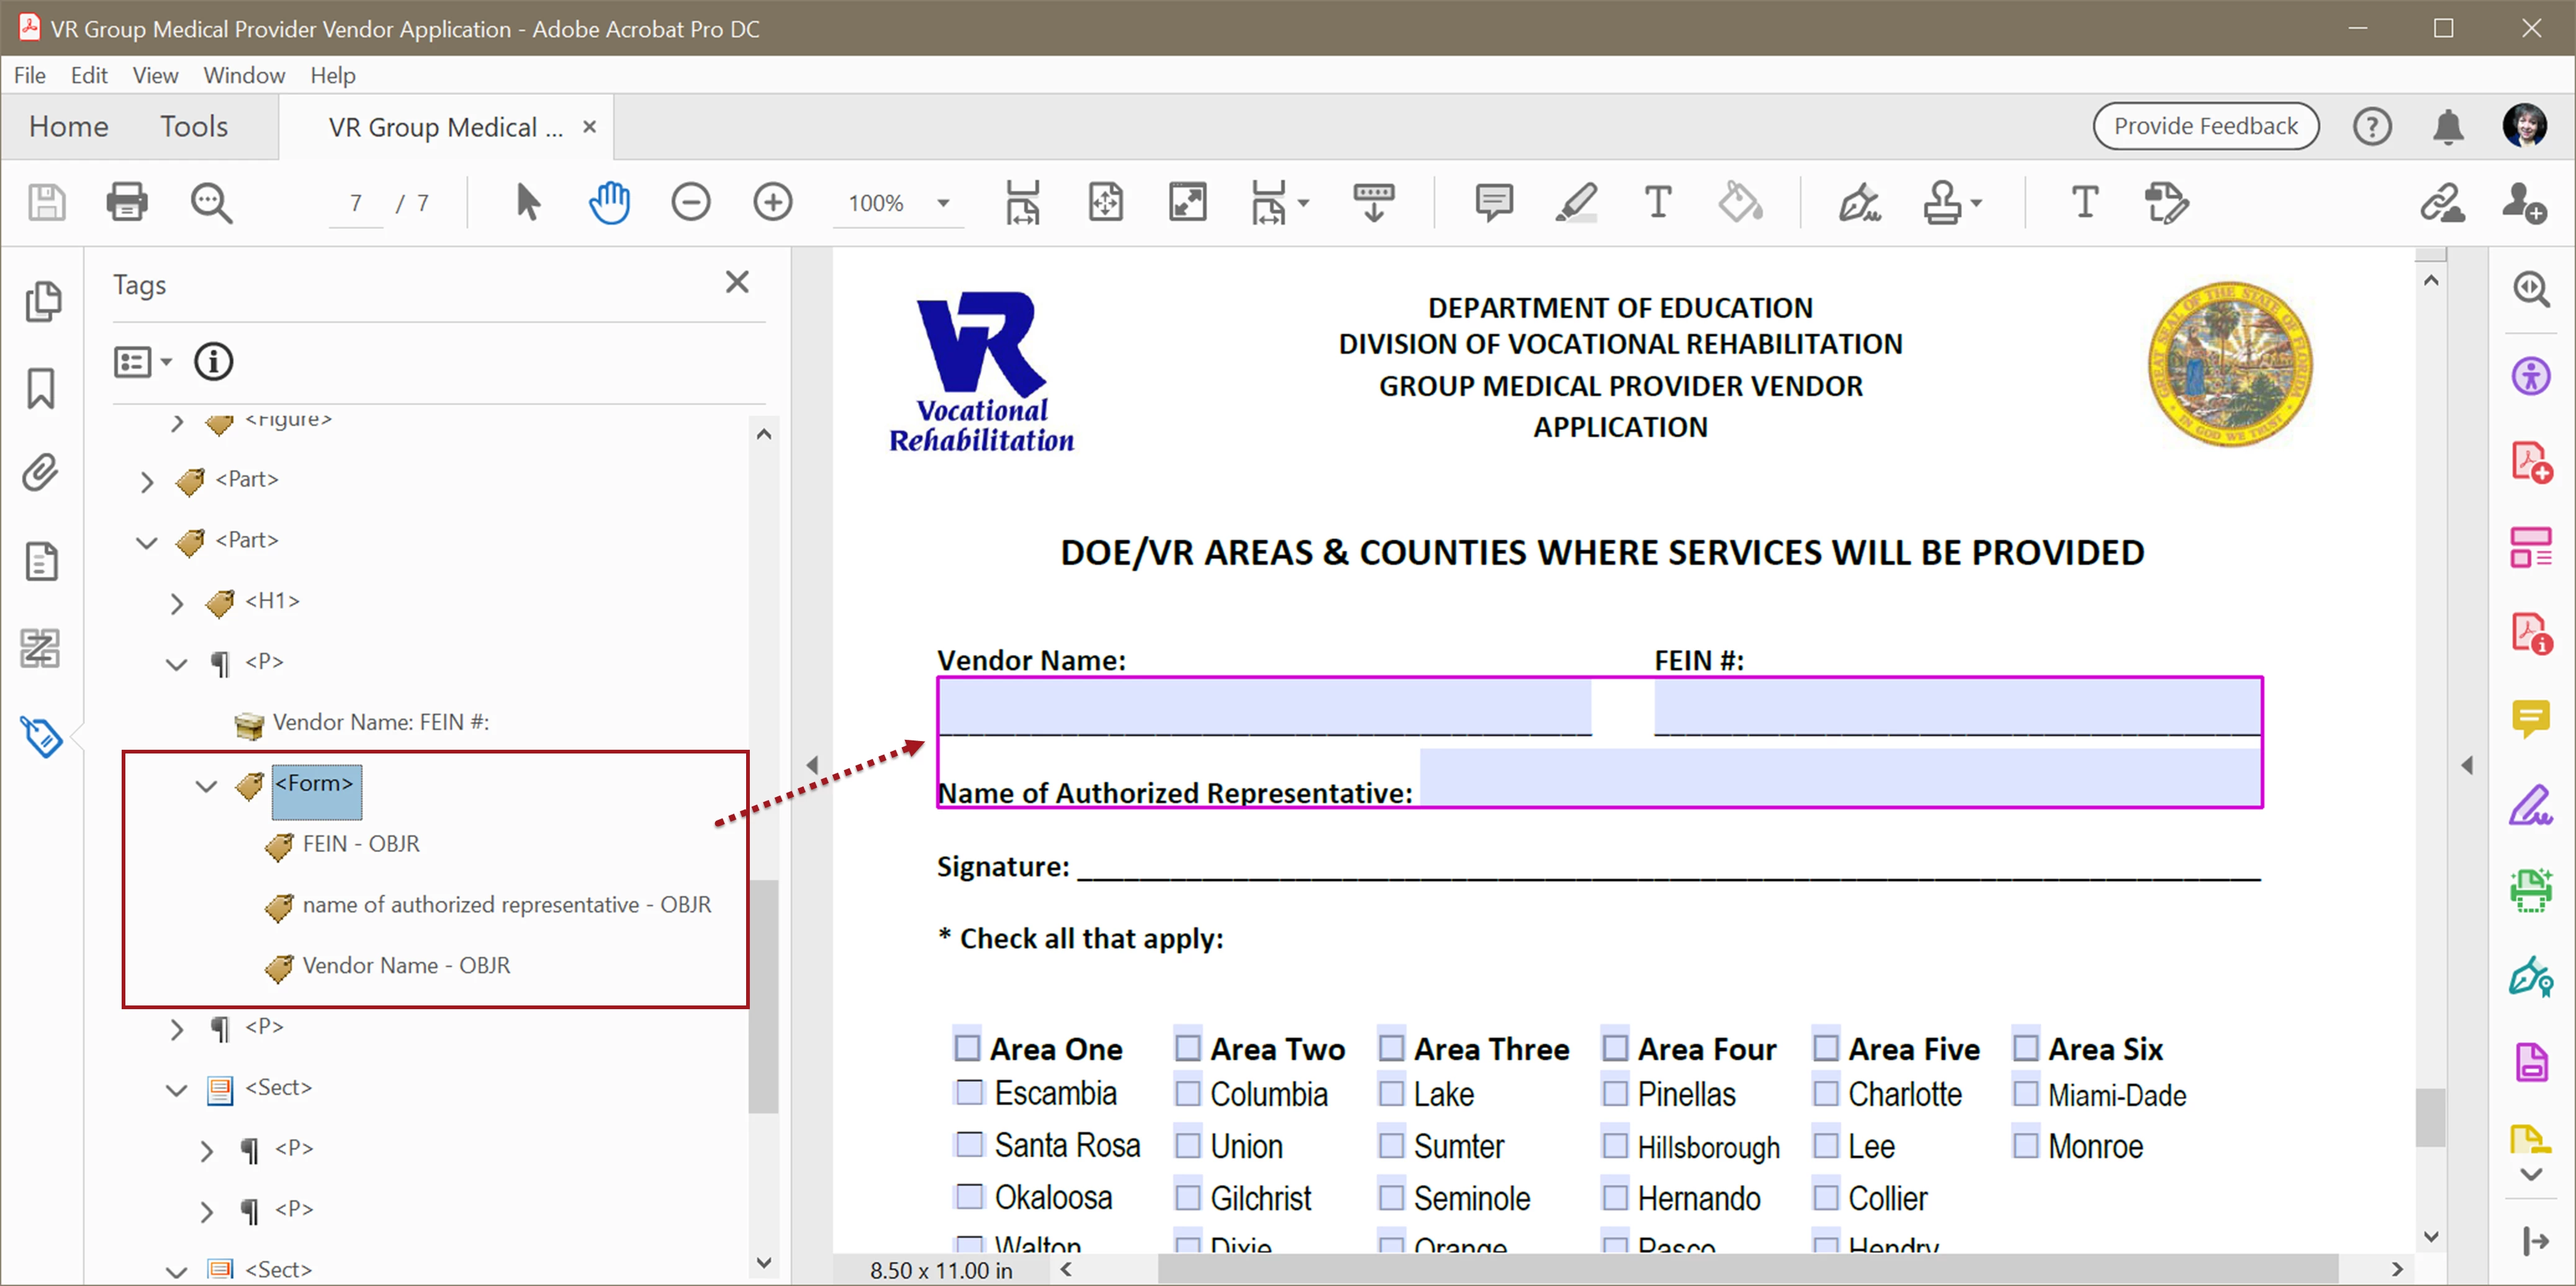This screenshot has height=1286, width=2576.
Task: Close the Tags panel
Action: pos(737,283)
